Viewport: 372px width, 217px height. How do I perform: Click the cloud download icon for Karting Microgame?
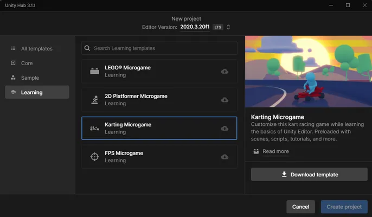pos(225,129)
